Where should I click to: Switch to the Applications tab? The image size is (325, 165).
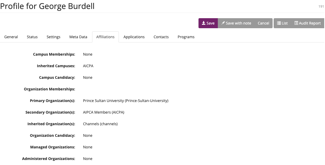coord(134,37)
